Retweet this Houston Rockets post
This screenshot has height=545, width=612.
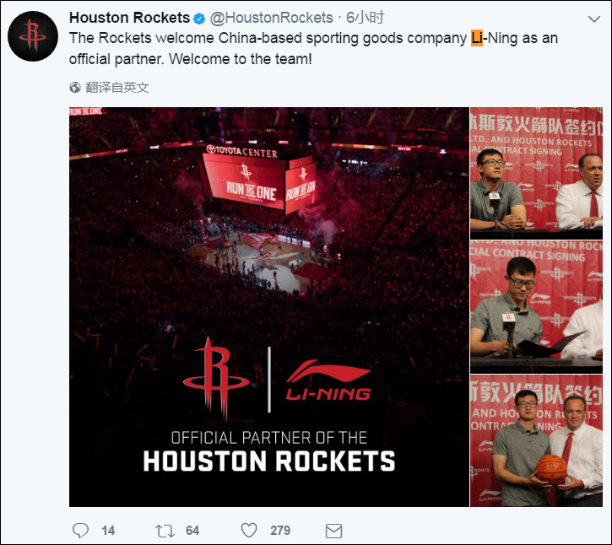pos(165,531)
